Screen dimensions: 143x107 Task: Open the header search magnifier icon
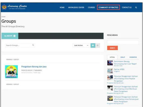[x=136, y=8]
